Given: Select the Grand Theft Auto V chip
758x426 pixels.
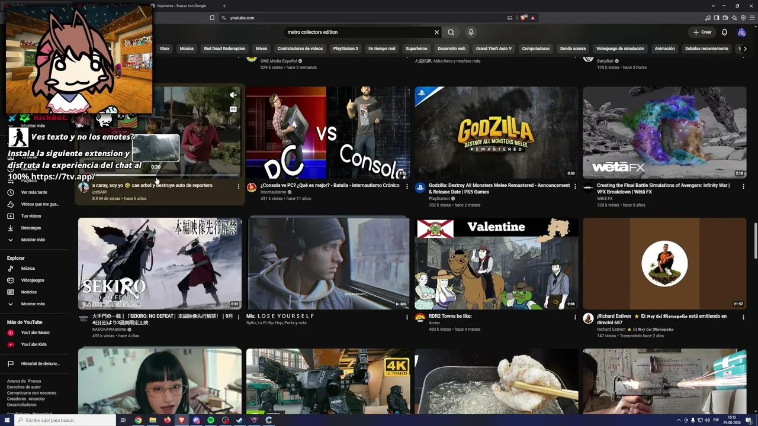Looking at the screenshot, I should click(x=494, y=49).
